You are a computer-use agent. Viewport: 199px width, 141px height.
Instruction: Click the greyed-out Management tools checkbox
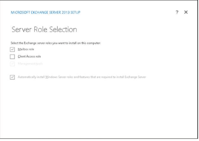[x=13, y=63]
